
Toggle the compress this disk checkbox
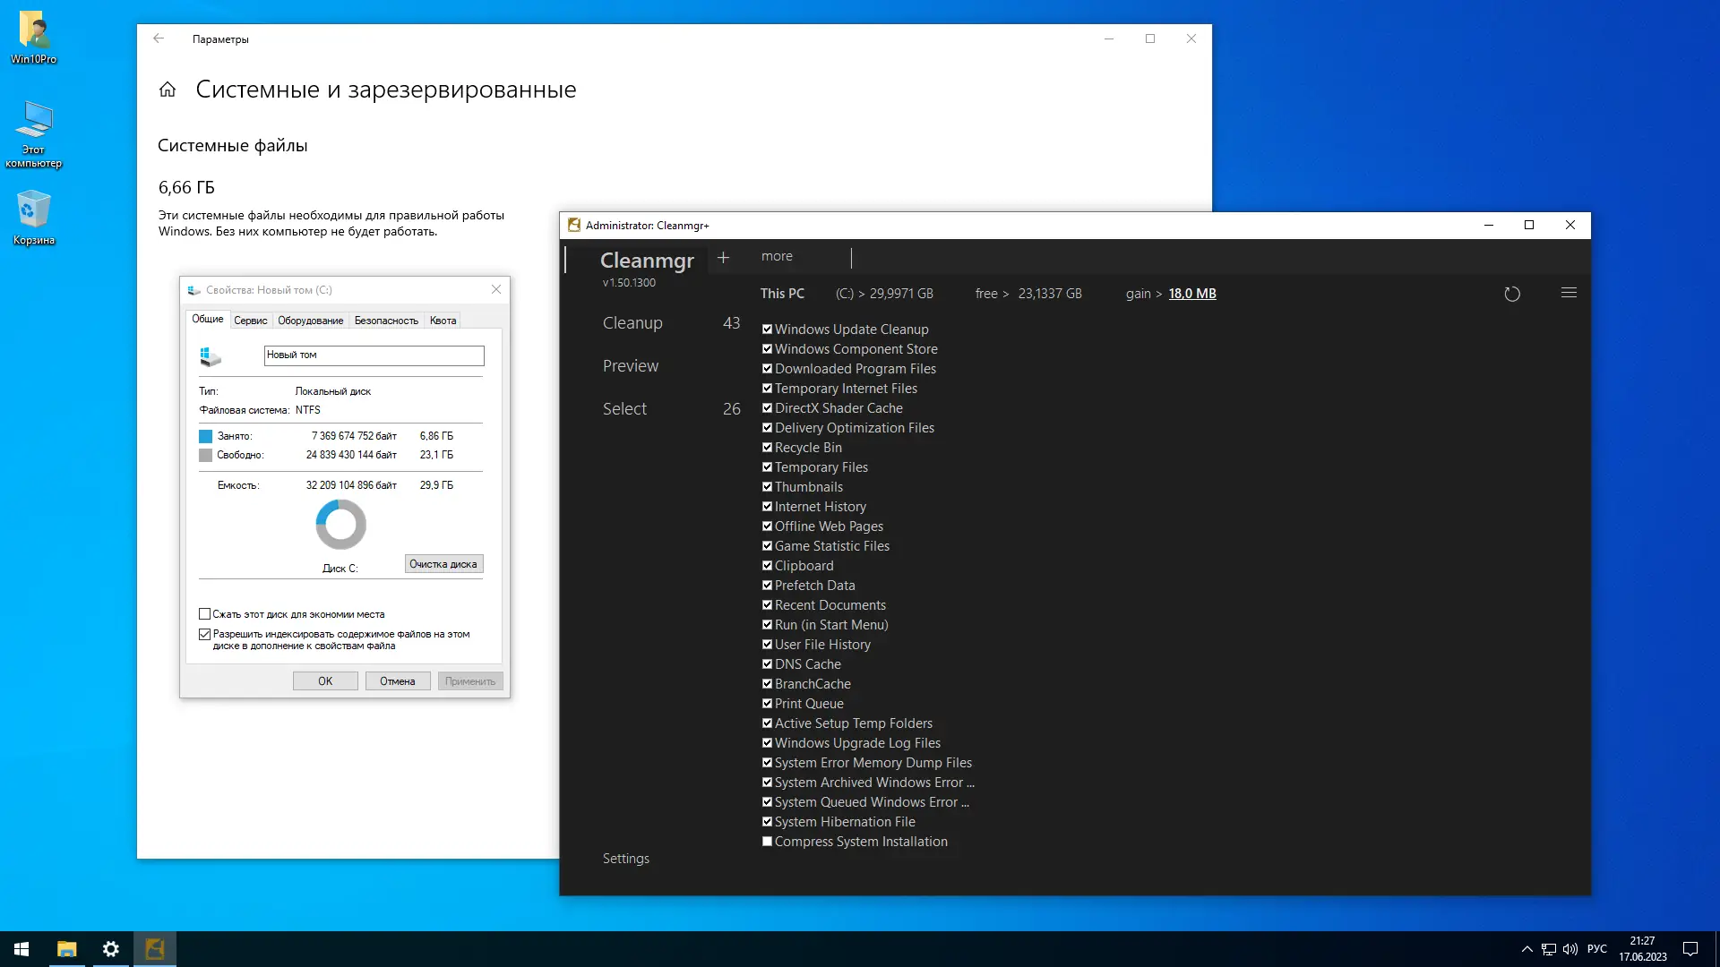[x=205, y=614]
